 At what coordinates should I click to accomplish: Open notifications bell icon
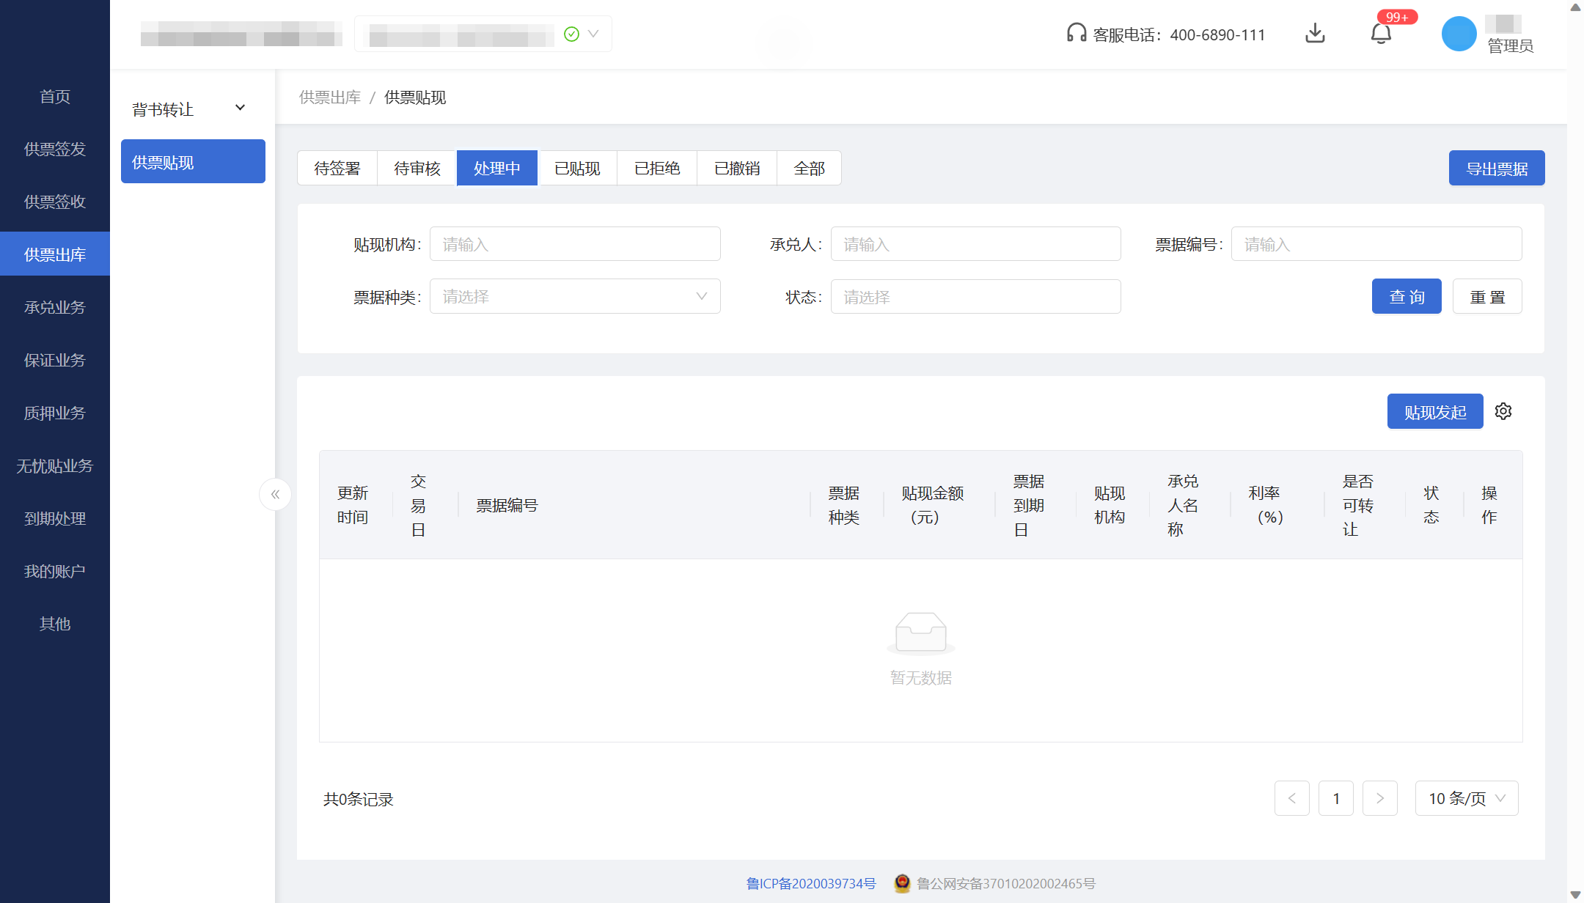[1381, 33]
